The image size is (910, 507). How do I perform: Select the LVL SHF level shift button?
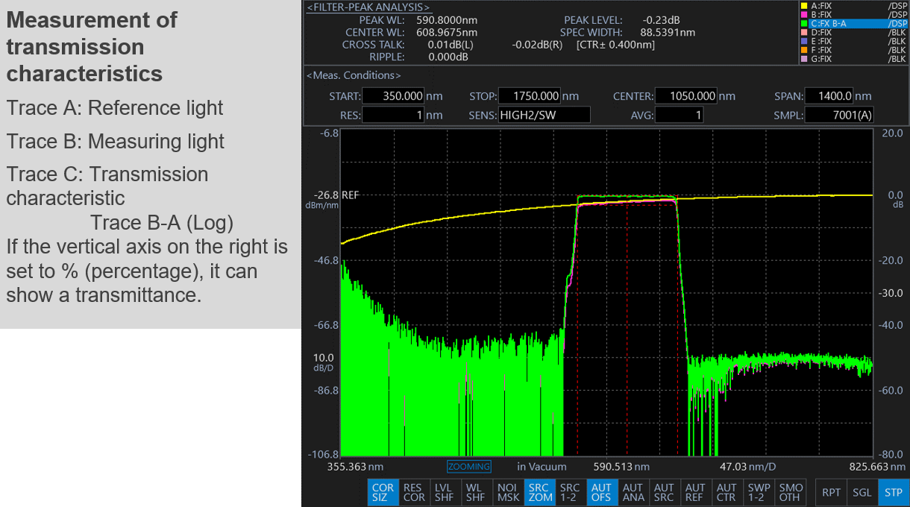(x=445, y=493)
